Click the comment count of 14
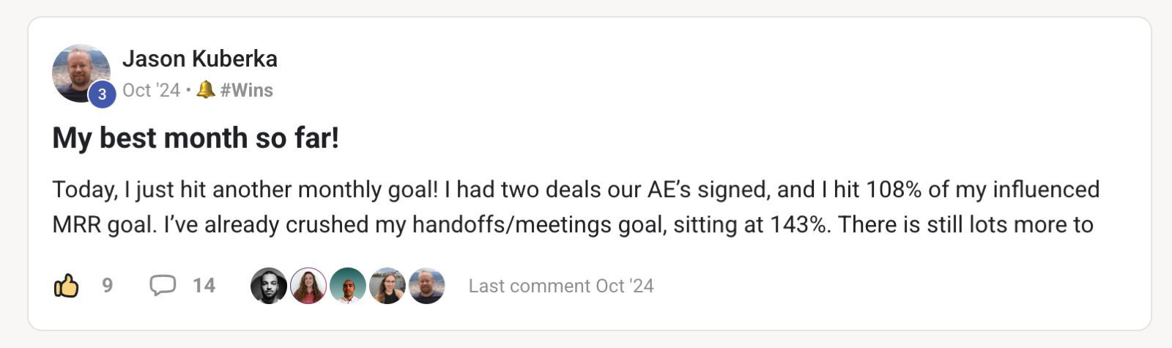 (204, 286)
